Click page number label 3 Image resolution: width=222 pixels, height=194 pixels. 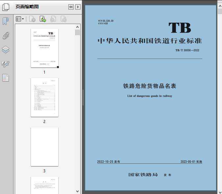click(x=44, y=171)
